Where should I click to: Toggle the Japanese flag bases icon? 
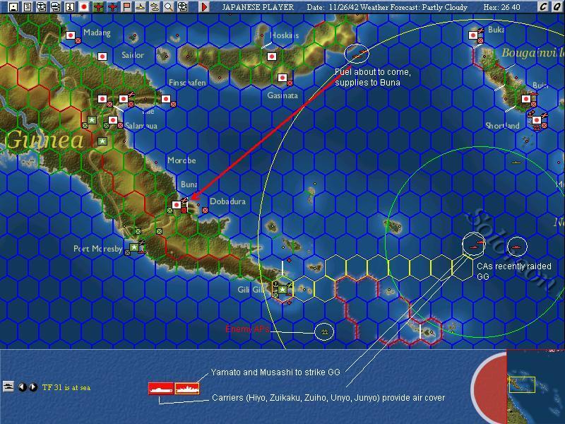tap(83, 6)
